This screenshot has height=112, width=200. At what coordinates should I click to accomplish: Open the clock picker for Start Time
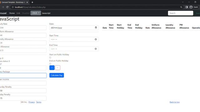point(96,40)
